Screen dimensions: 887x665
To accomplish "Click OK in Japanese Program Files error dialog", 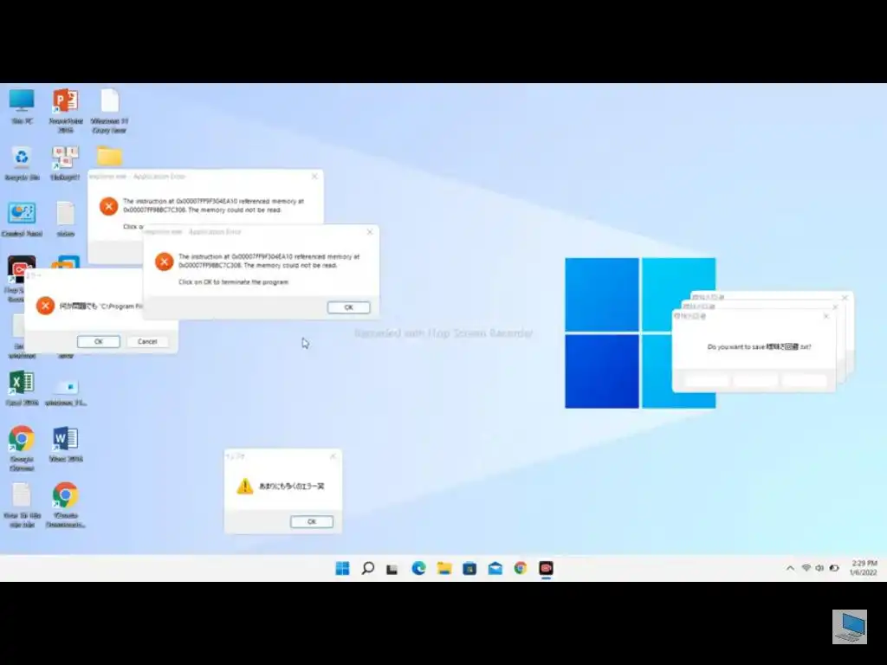I will [x=99, y=341].
